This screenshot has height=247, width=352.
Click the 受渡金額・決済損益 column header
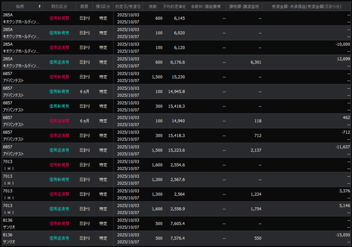click(307, 7)
